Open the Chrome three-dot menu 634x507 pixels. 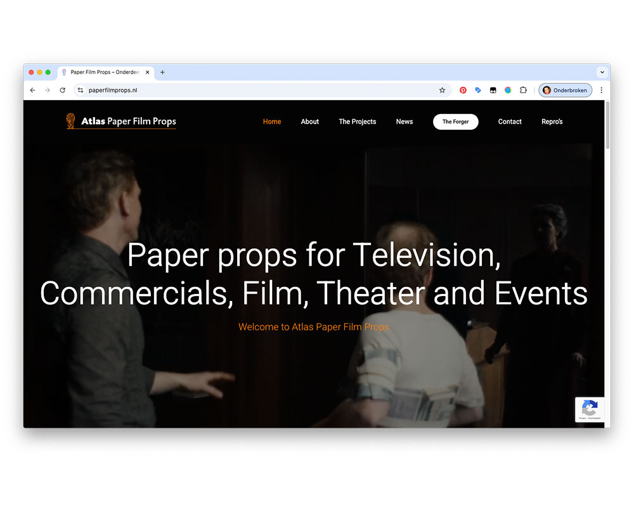point(601,90)
